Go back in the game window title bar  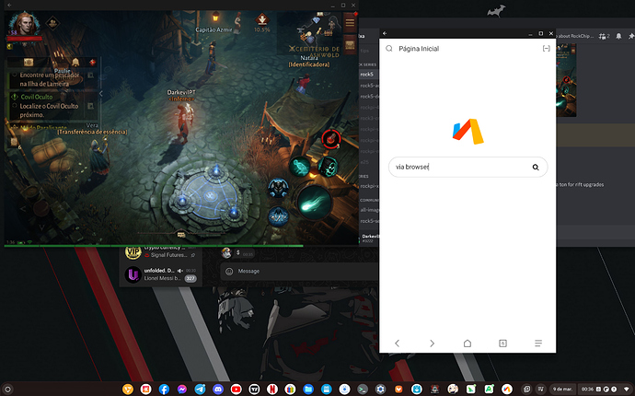click(9, 6)
